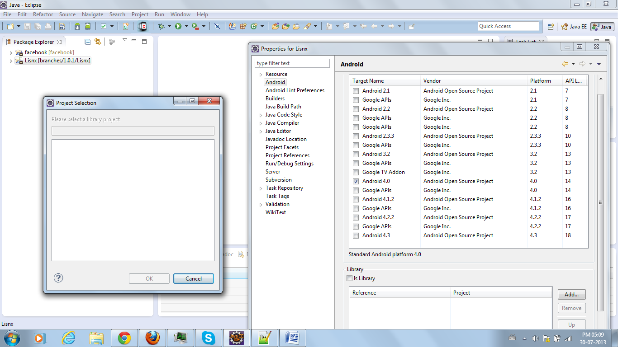The width and height of the screenshot is (618, 347).
Task: Check the Android 4.3 target checkbox
Action: coord(356,235)
